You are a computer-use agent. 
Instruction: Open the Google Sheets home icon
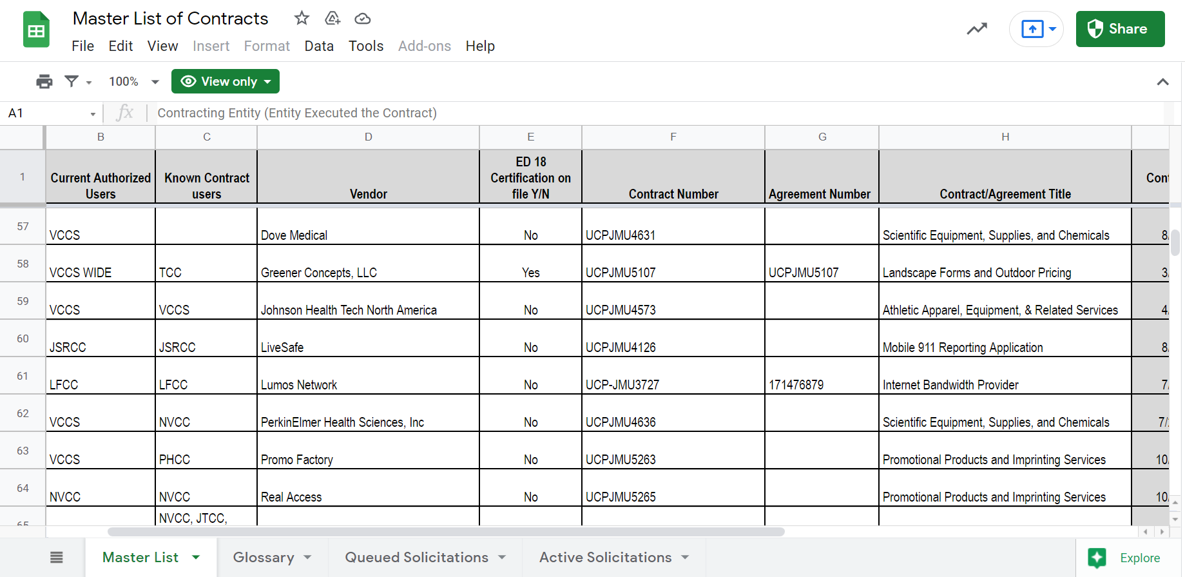tap(37, 30)
